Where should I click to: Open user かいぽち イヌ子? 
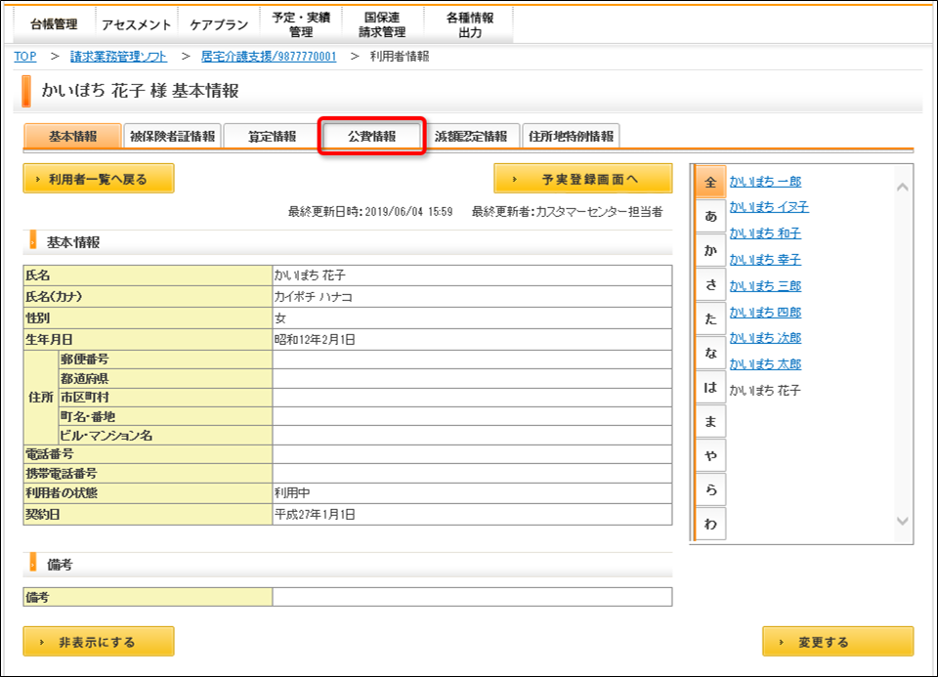pyautogui.click(x=769, y=207)
